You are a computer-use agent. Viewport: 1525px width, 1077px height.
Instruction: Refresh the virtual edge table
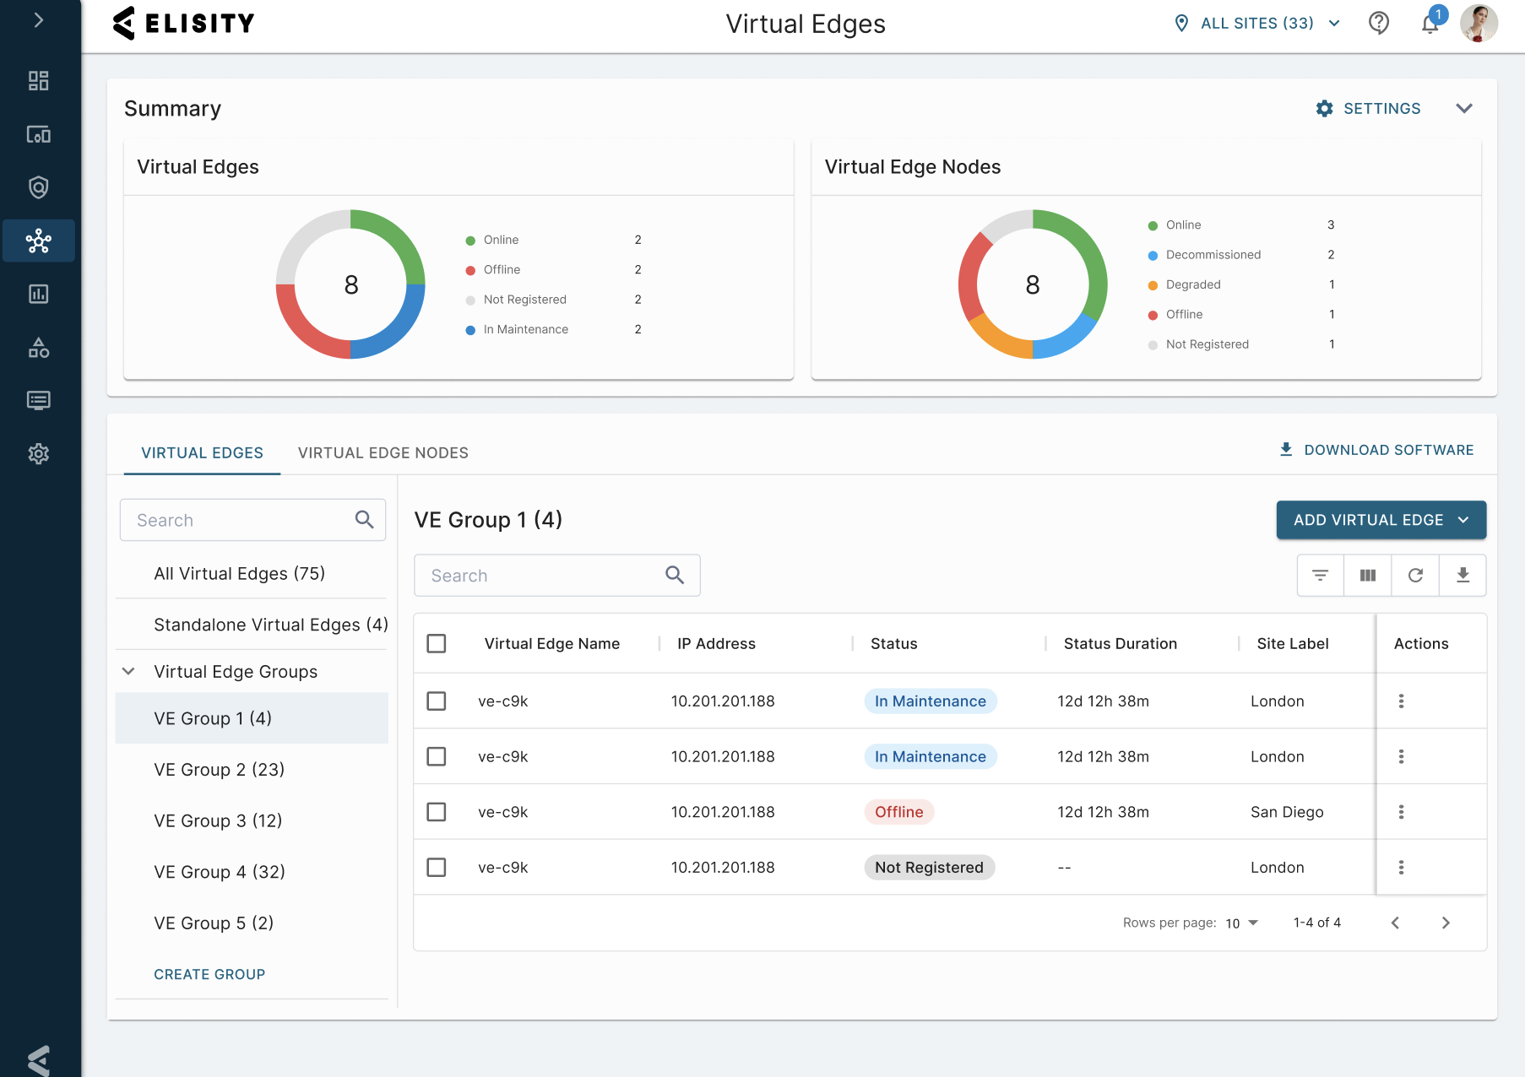[x=1416, y=576]
